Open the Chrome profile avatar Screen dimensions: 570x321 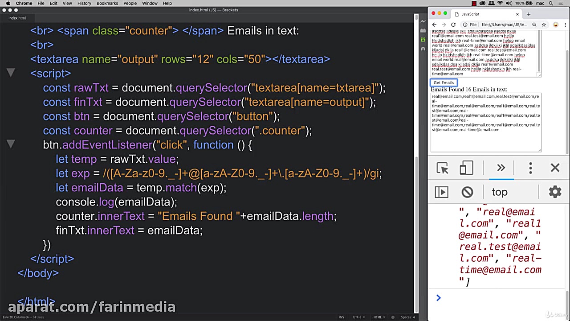tap(555, 25)
